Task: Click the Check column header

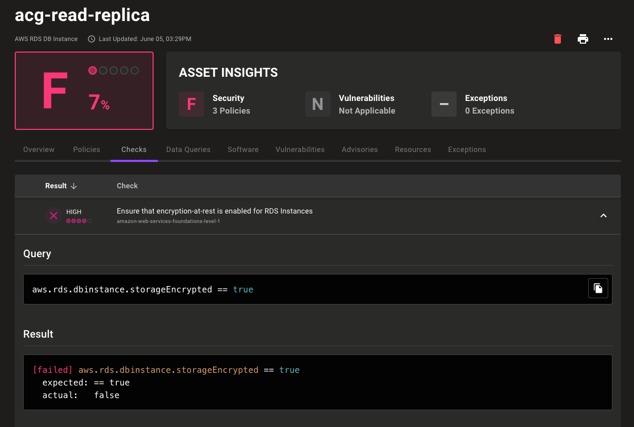Action: [127, 186]
